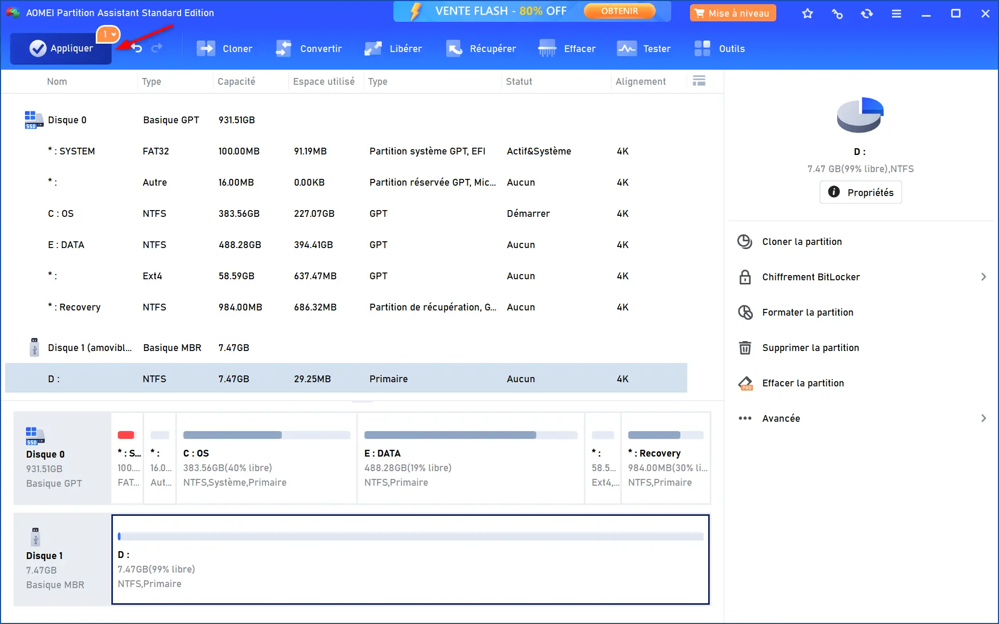Open the Libérer tool
The height and width of the screenshot is (624, 999).
click(393, 48)
